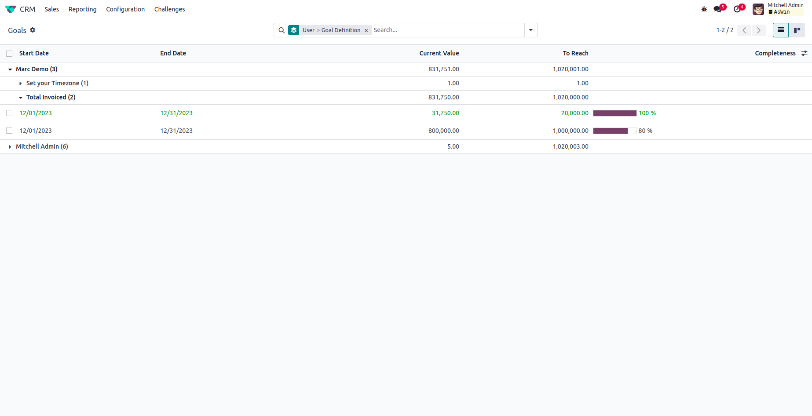Remove the User > Goal Definition filter
The image size is (812, 416).
pos(366,30)
